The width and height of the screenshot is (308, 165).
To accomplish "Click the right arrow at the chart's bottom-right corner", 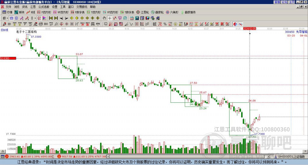I will (x=306, y=151).
